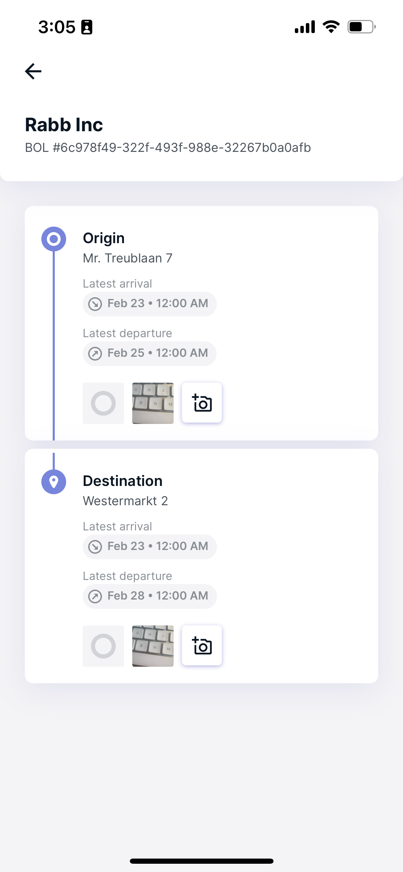The width and height of the screenshot is (403, 872).
Task: Select Origin latest departure Feb 25 chip
Action: [x=150, y=353]
